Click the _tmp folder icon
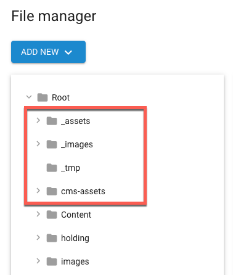 52,168
